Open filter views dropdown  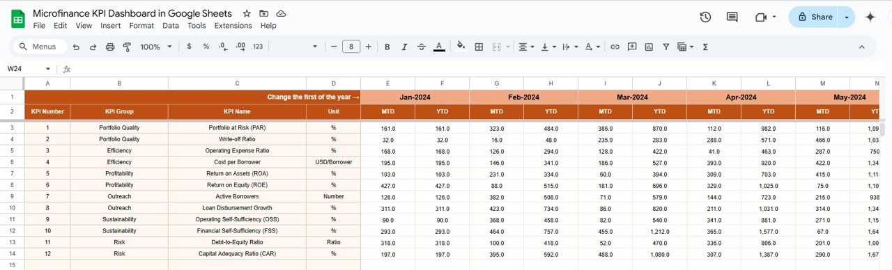point(685,47)
